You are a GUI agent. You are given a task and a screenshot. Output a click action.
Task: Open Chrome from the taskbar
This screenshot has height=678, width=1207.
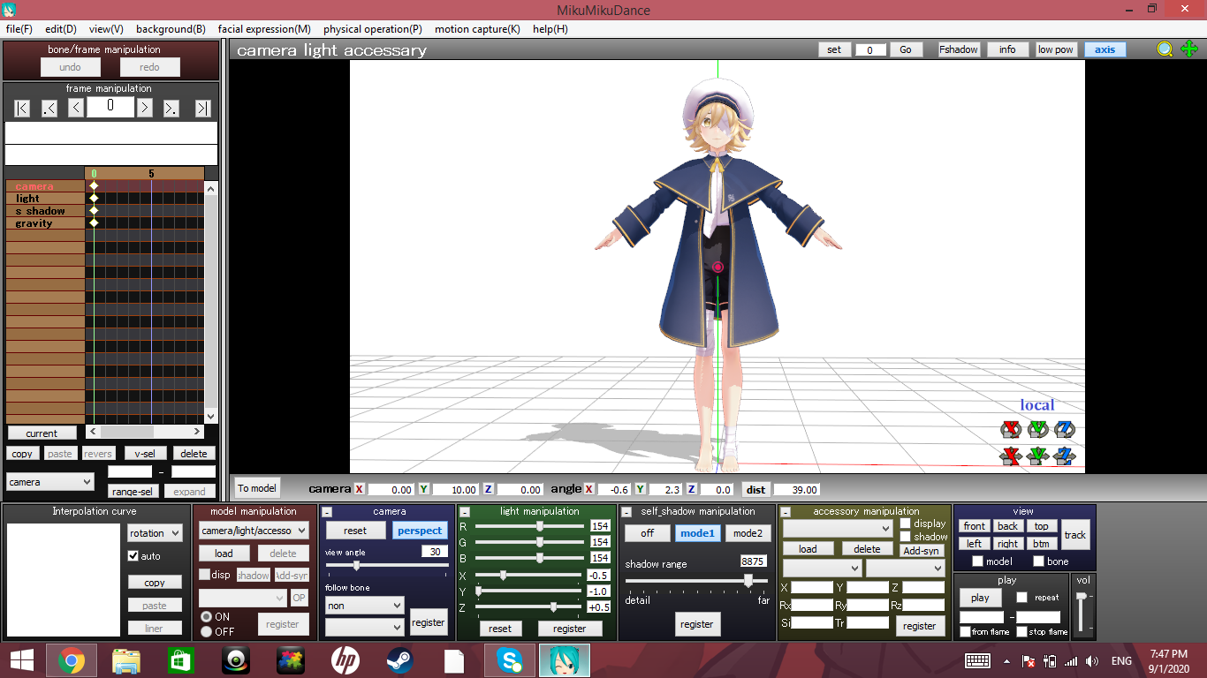[x=71, y=660]
